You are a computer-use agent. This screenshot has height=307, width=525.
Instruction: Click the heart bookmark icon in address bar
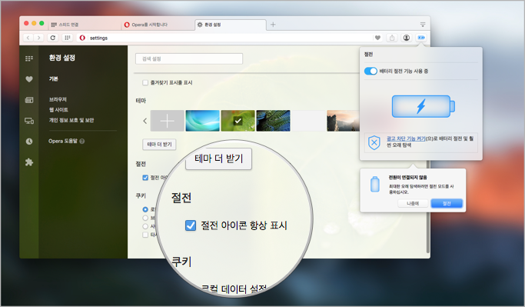pos(377,38)
